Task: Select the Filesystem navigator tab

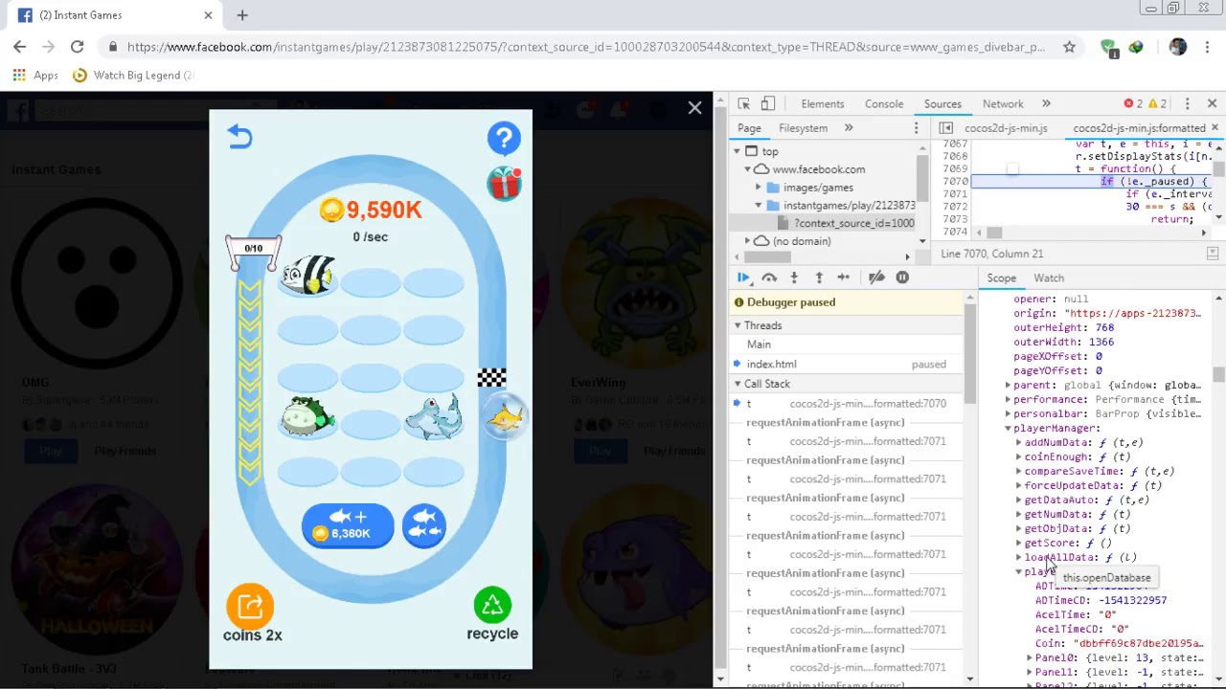Action: (x=803, y=128)
